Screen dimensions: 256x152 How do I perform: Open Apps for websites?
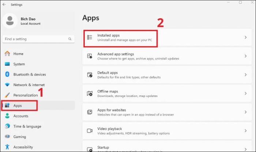tap(167, 112)
